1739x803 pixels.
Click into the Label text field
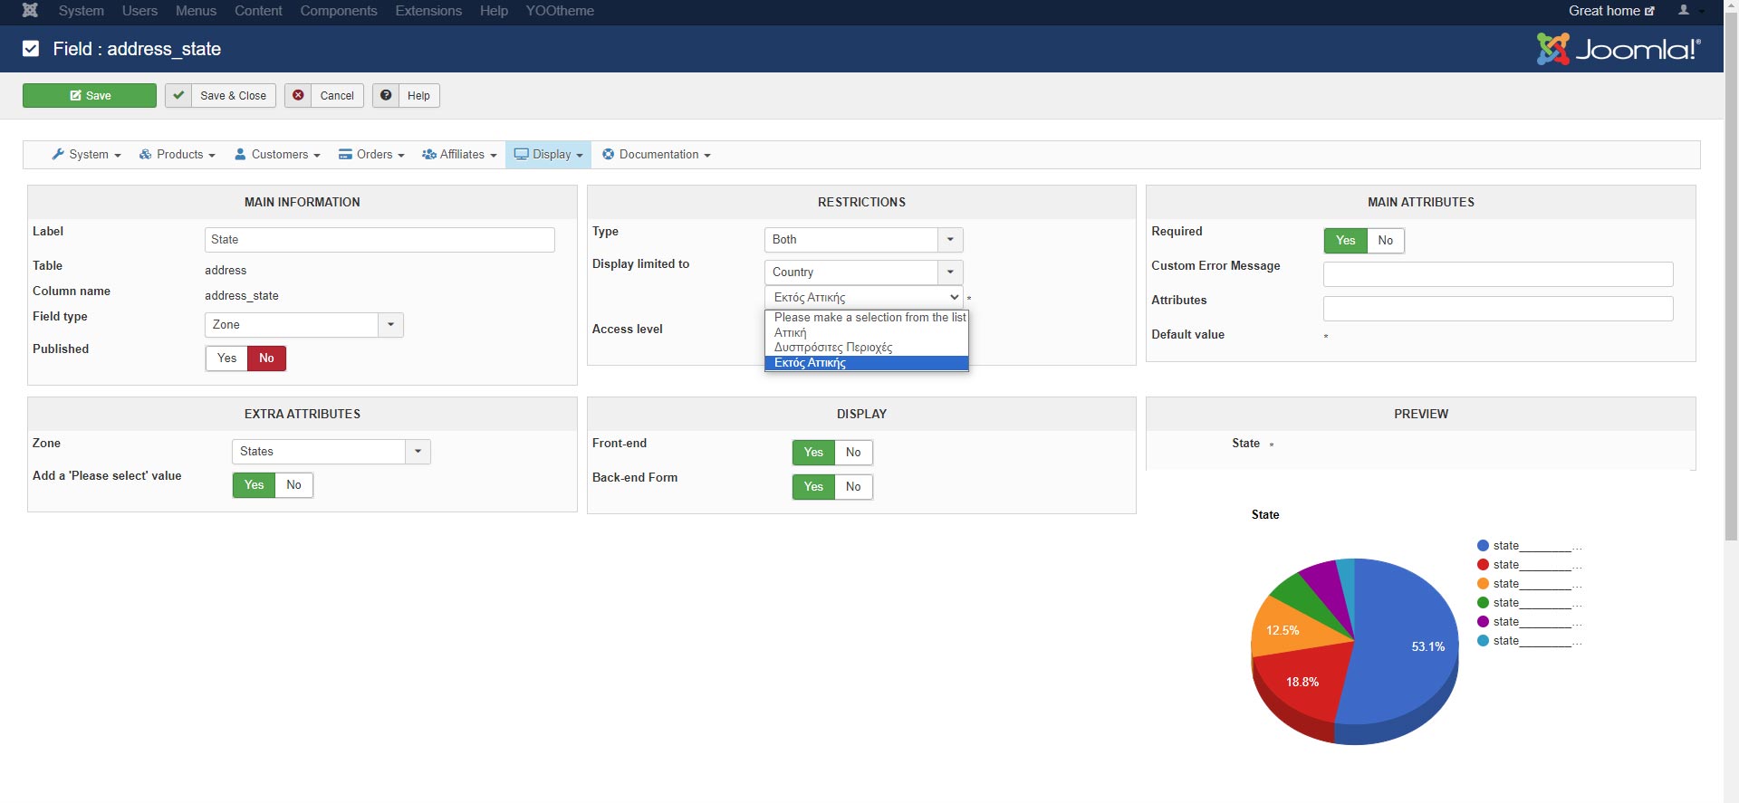click(380, 240)
